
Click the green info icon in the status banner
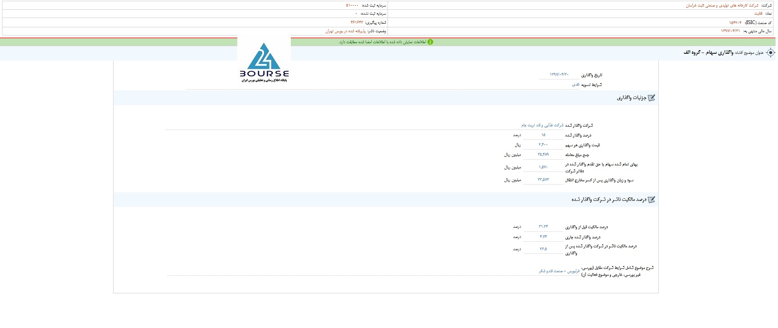point(430,42)
